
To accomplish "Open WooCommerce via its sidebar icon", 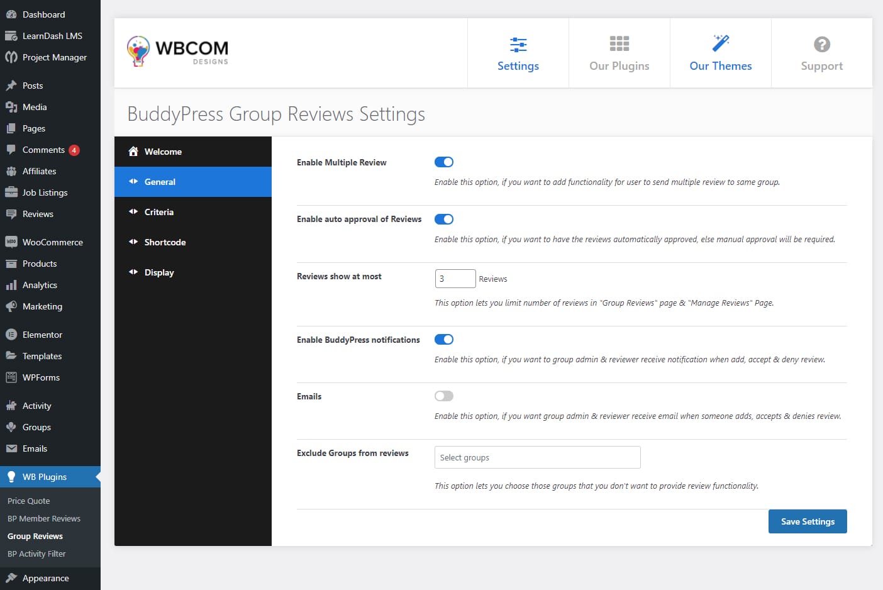I will (11, 242).
